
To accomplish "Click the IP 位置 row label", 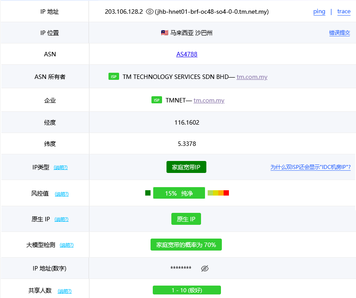I will 50,33.
